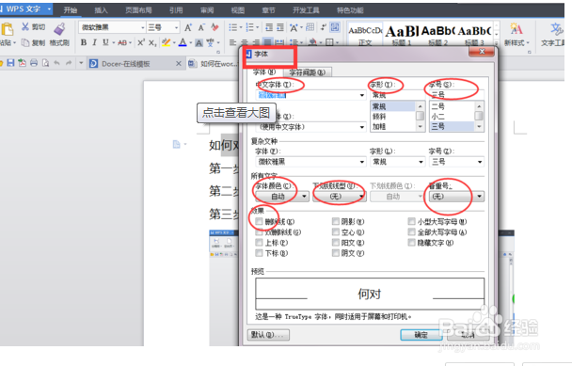Click the Save floppy disk icon

click(10, 63)
